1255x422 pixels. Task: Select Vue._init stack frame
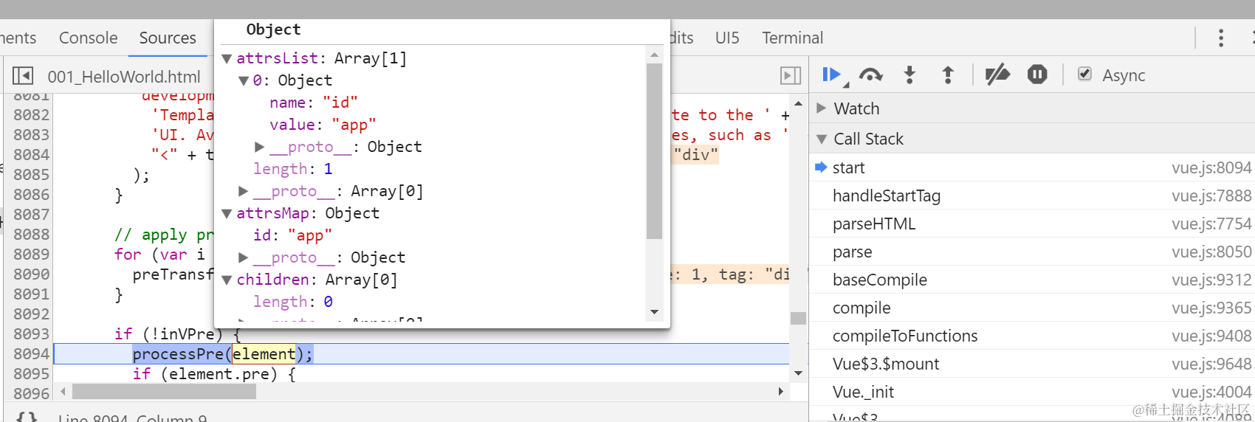[1032, 392]
